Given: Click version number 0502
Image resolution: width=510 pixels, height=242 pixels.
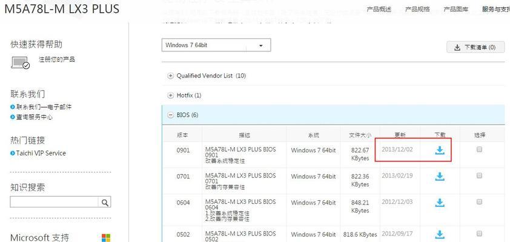Looking at the screenshot, I should (183, 235).
